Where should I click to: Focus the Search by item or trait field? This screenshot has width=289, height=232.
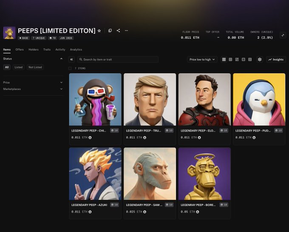point(118,60)
